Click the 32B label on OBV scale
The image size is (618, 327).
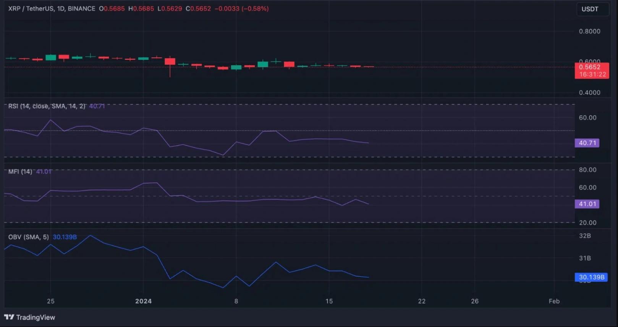click(x=585, y=236)
